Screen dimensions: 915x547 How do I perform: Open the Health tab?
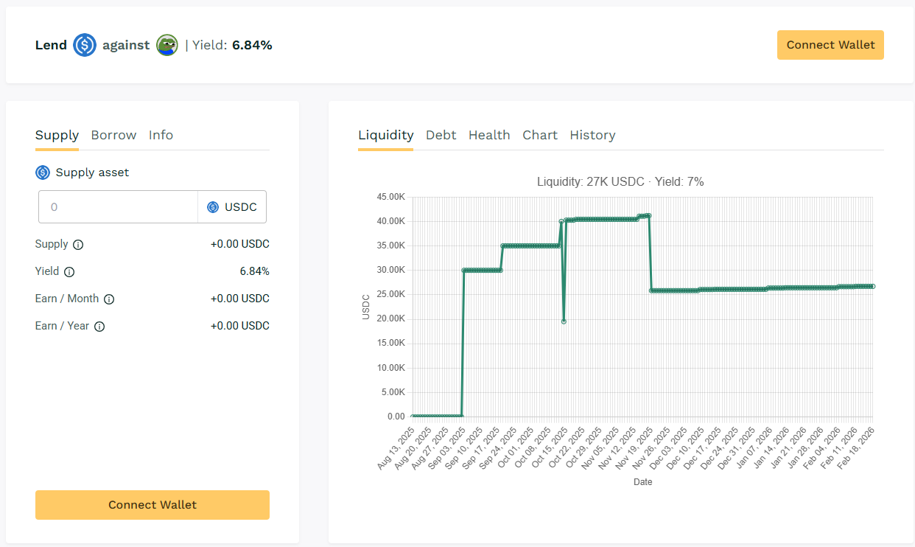(x=489, y=135)
